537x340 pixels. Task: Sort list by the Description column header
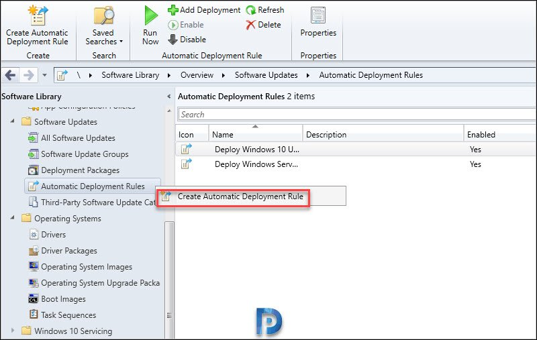coord(383,134)
